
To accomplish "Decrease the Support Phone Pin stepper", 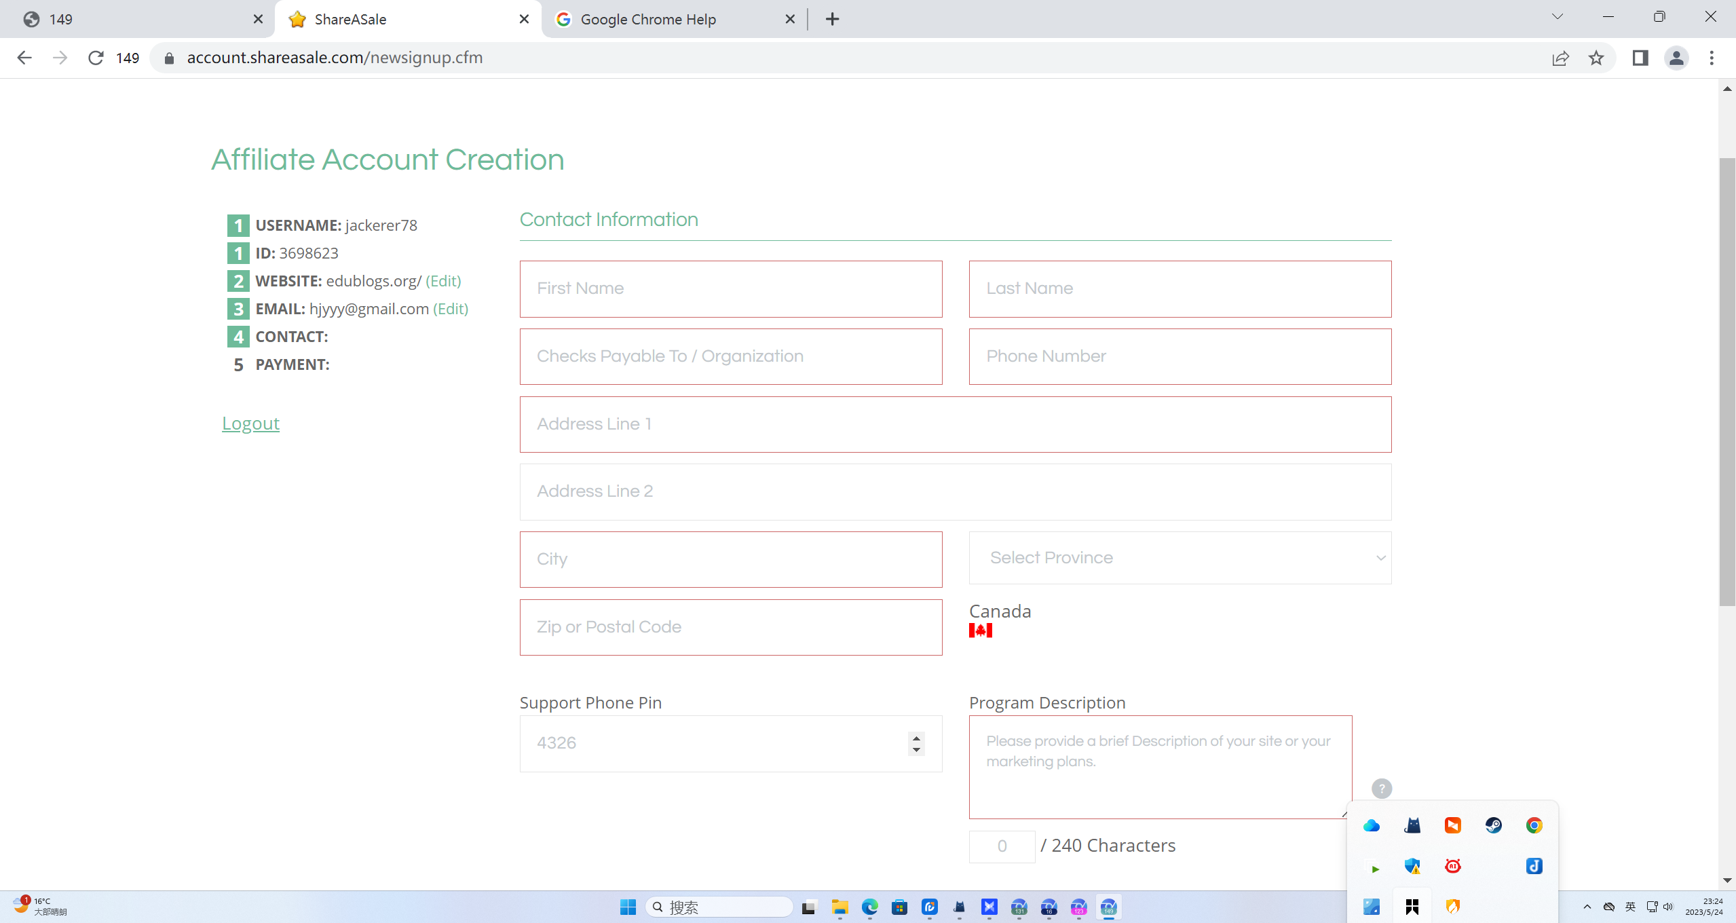I will coord(916,750).
